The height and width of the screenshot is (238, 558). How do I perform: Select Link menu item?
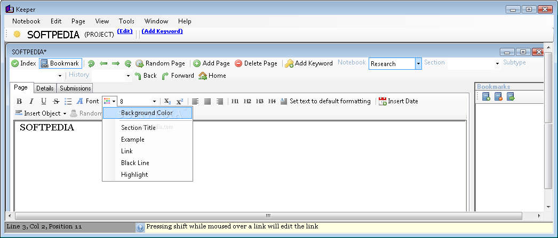[147, 151]
